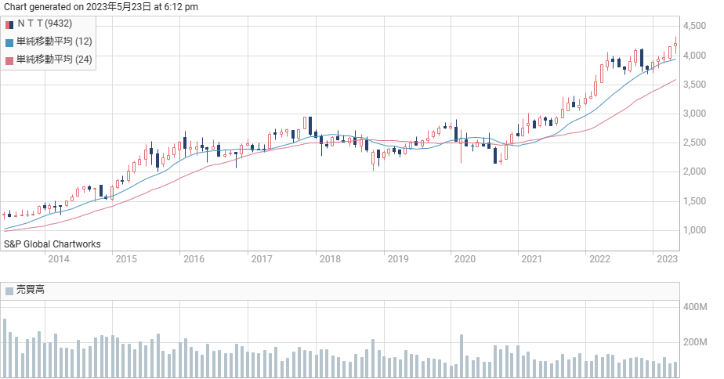Click the gray 売買高 volume legend swatch
724x379 pixels.
9,291
